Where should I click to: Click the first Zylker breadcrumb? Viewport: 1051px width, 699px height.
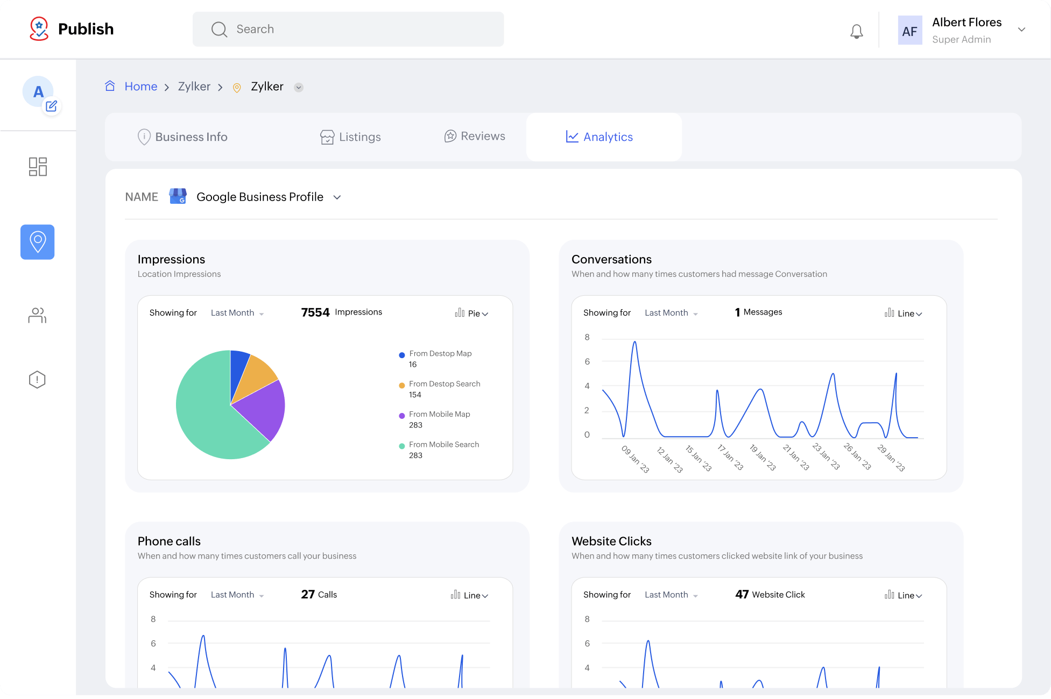pos(194,86)
